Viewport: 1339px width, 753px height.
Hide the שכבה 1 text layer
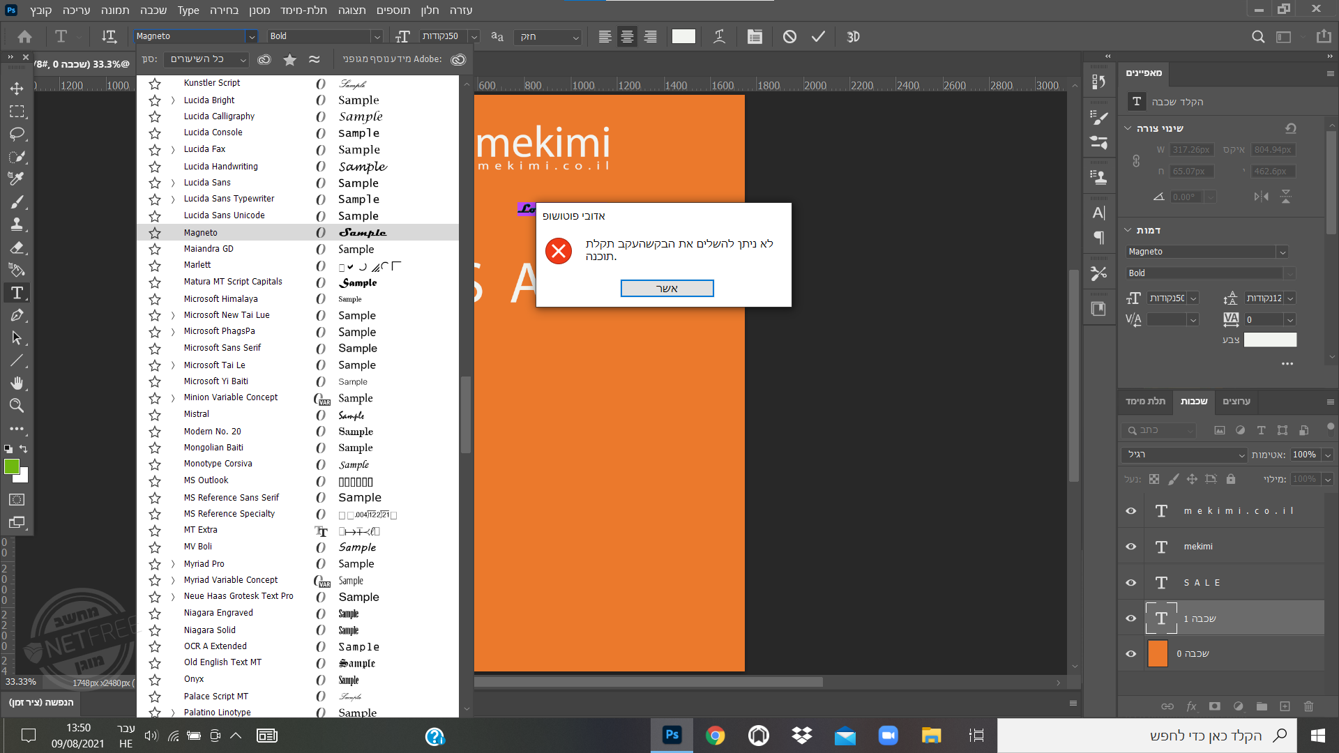[1130, 618]
